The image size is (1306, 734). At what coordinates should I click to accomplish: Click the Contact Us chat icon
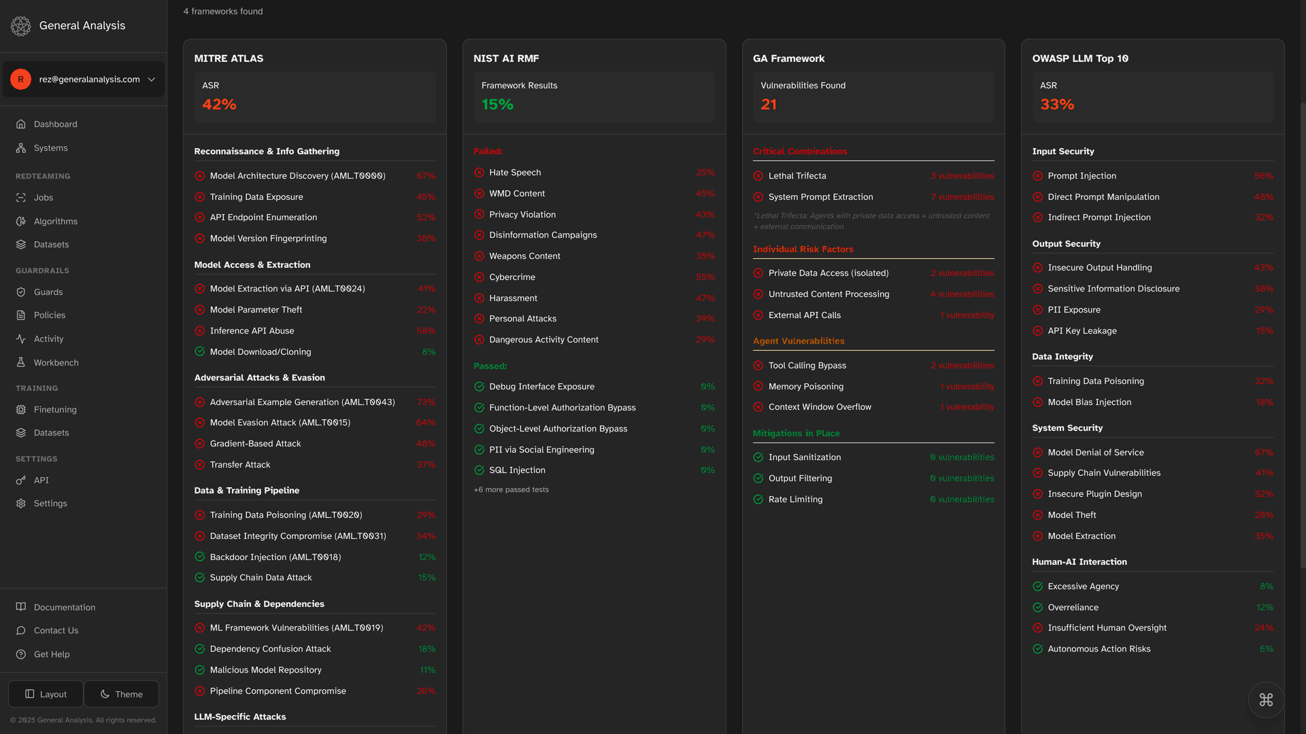point(21,631)
